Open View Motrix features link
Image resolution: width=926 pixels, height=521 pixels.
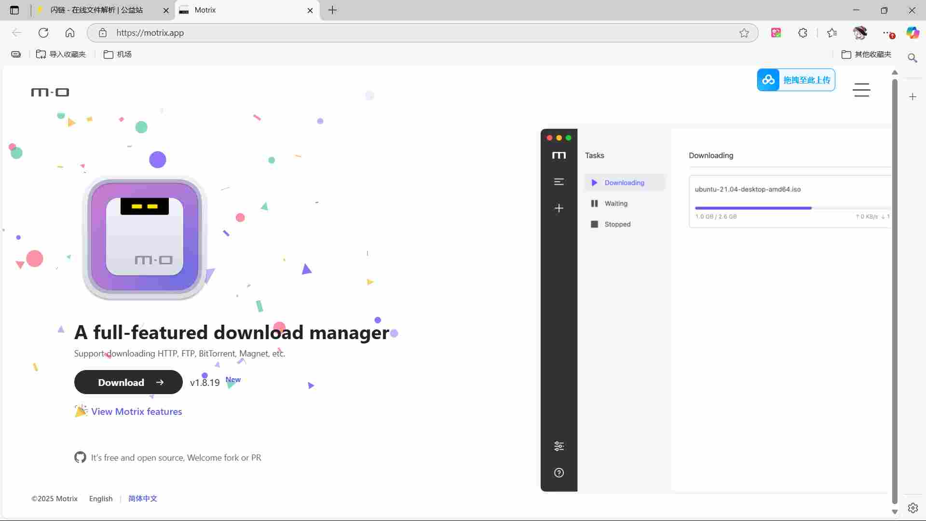[136, 411]
